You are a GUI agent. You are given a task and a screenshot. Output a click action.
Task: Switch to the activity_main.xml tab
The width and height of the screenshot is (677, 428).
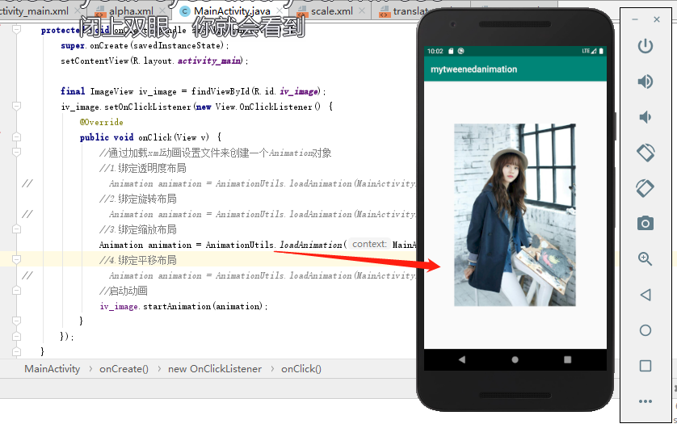pos(34,11)
